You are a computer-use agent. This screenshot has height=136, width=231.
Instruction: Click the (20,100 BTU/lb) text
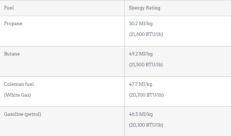tap(146, 125)
